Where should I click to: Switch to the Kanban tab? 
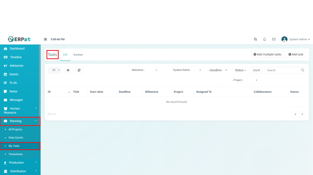point(78,55)
